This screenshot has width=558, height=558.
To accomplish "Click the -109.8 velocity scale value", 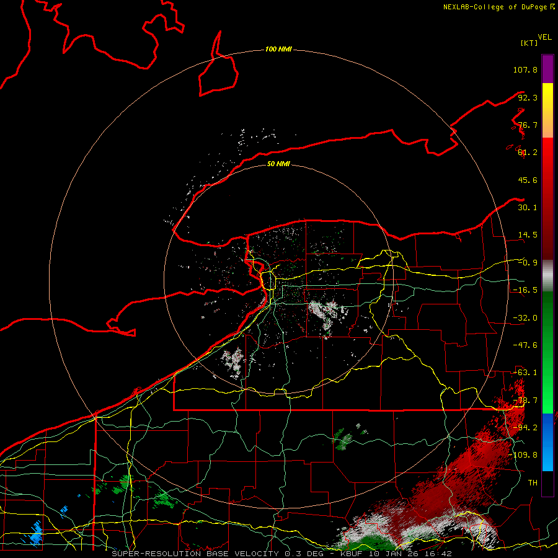I will (523, 455).
